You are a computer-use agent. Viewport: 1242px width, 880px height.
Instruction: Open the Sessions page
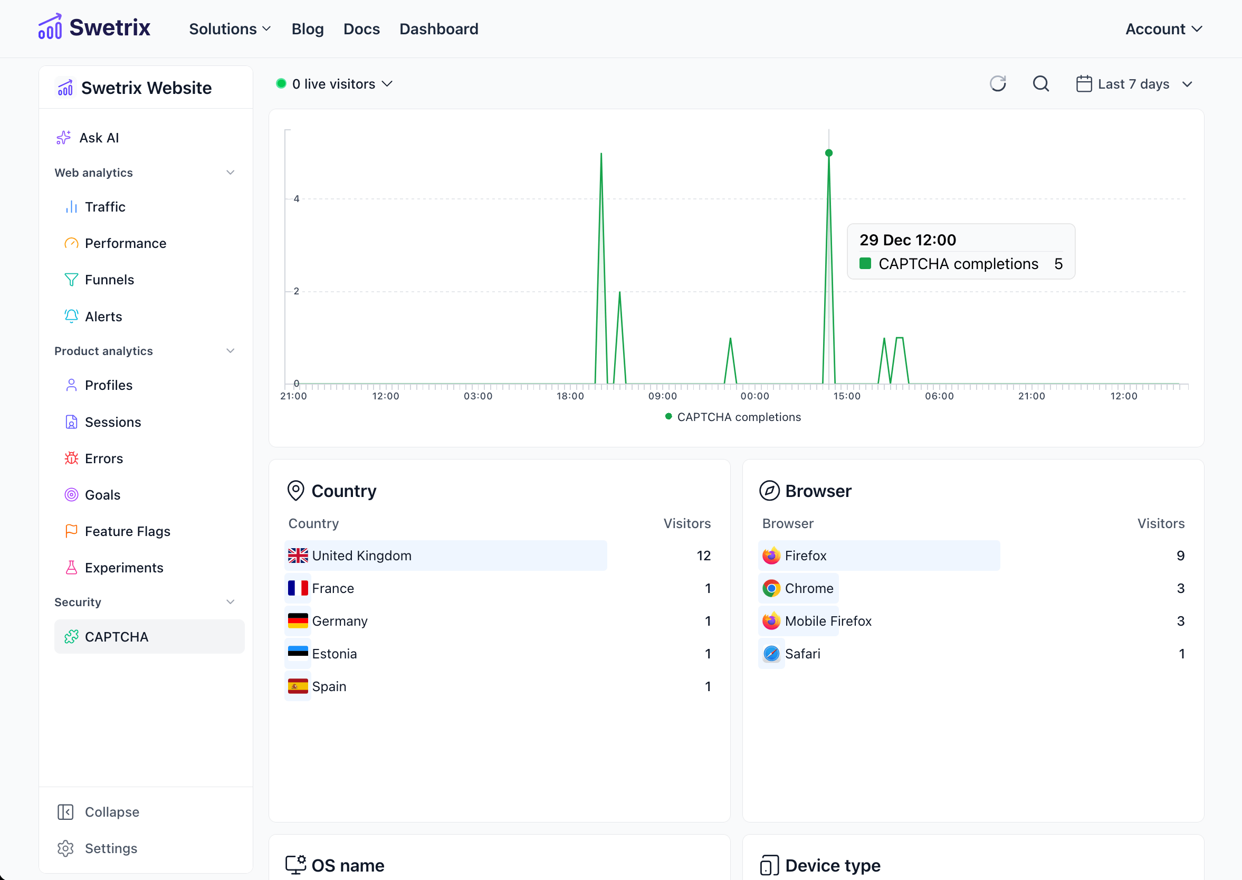pos(113,422)
